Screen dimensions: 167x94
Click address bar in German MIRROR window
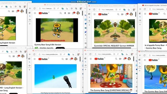(108, 10)
